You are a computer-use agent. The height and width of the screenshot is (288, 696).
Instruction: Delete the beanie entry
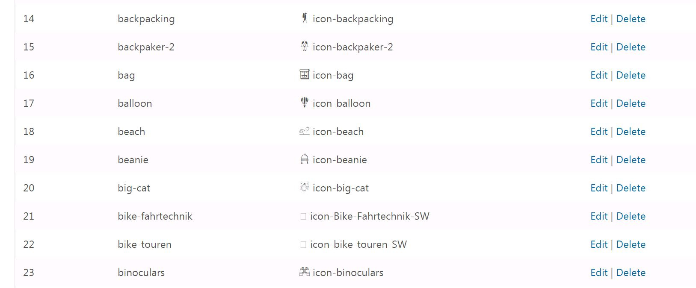click(631, 160)
